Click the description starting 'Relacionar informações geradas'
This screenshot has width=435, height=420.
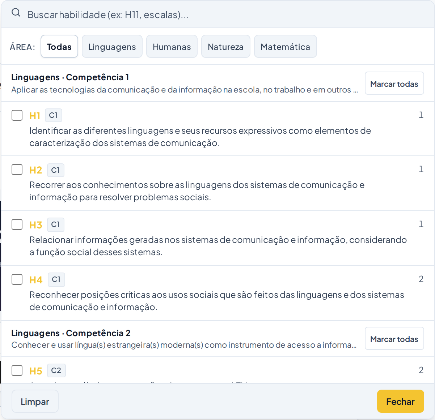tap(218, 246)
